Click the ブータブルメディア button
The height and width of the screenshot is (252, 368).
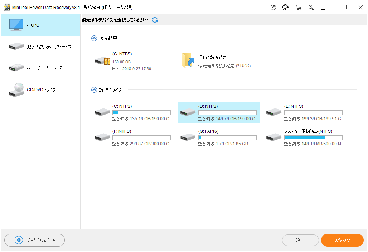34,240
